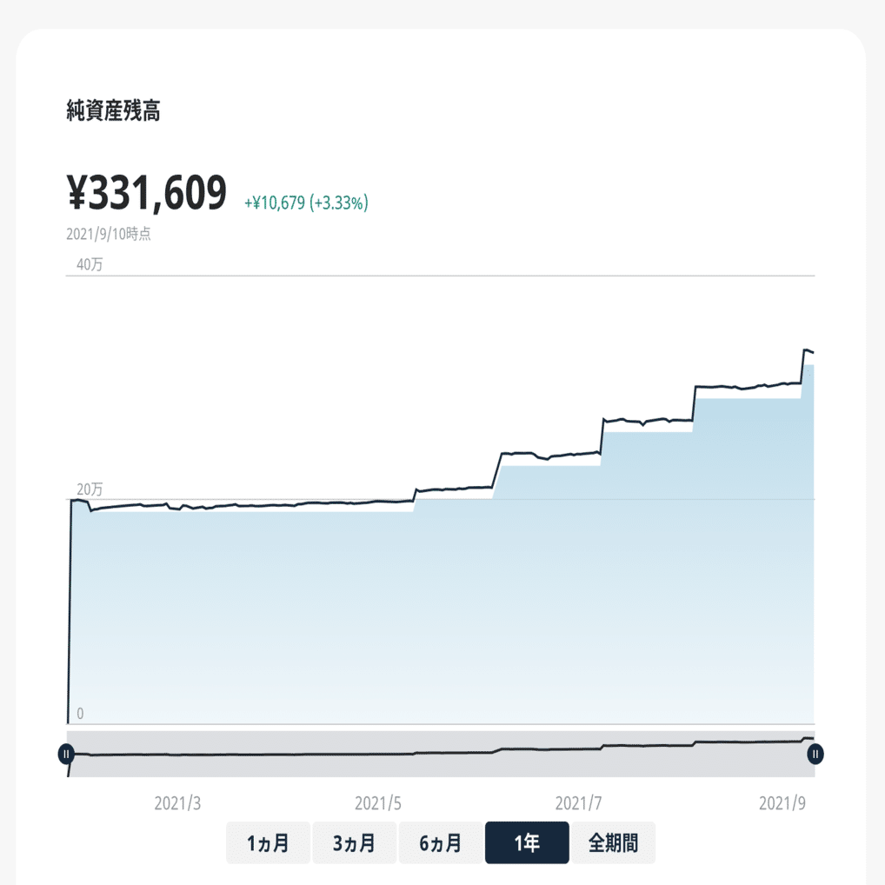
Task: Switch to the 3ヵ月 period
Action: click(354, 842)
